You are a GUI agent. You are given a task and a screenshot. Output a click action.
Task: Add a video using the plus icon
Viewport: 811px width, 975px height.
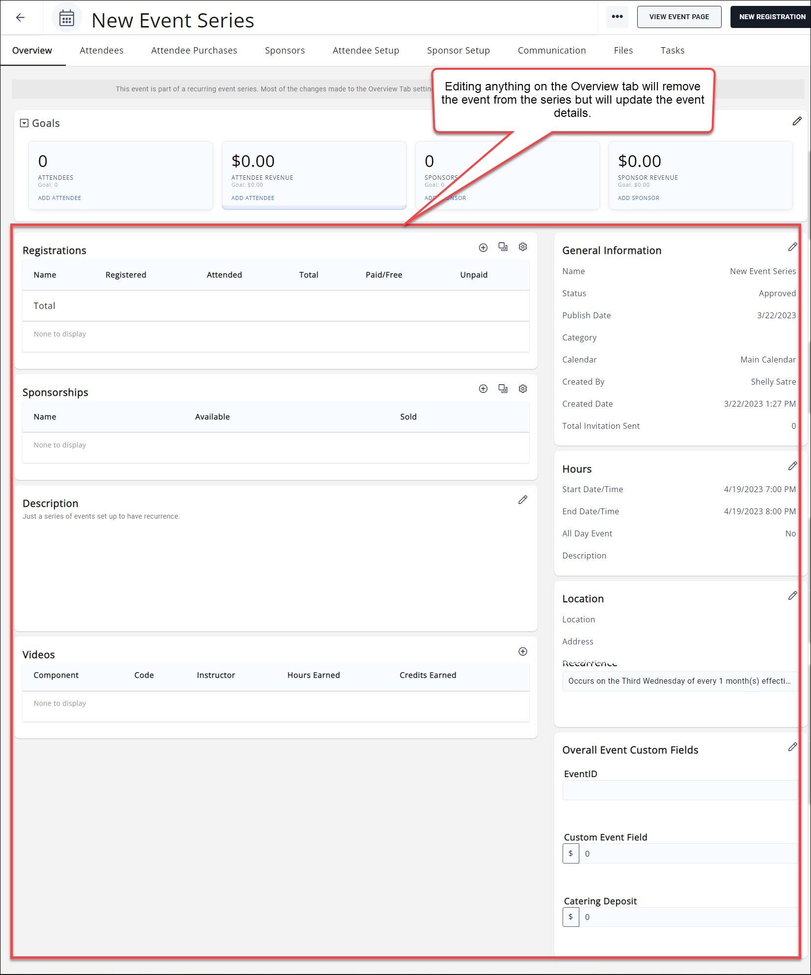(x=522, y=651)
